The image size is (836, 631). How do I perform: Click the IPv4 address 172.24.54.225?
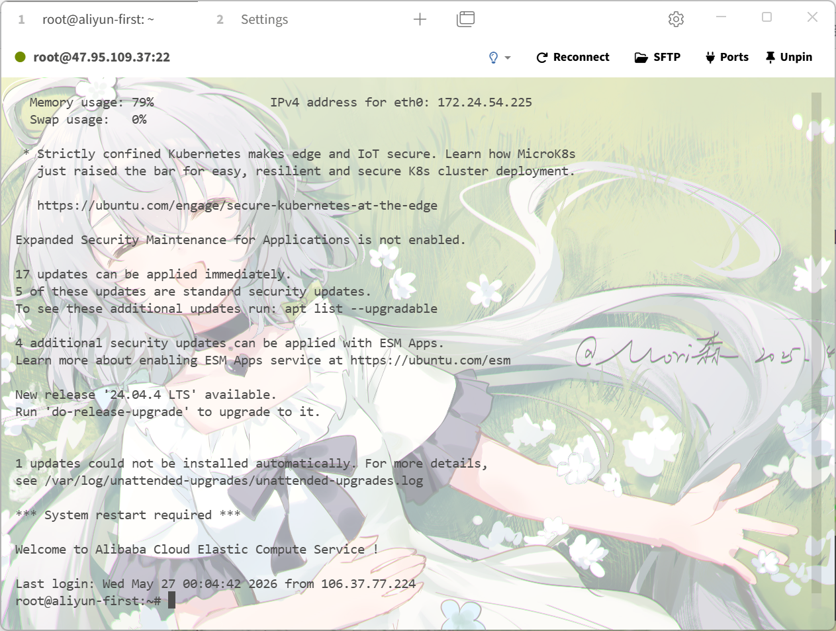(x=485, y=103)
